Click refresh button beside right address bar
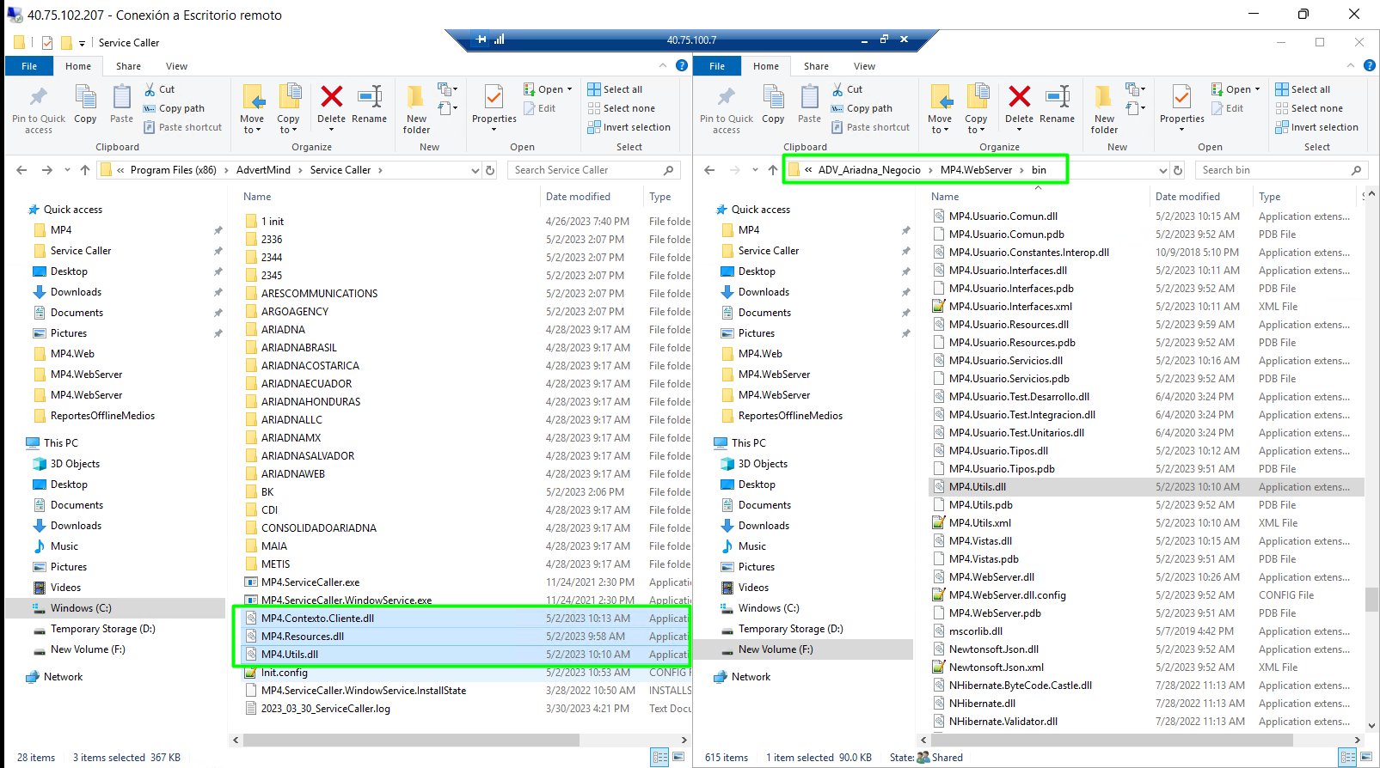The height and width of the screenshot is (768, 1380). [1178, 170]
